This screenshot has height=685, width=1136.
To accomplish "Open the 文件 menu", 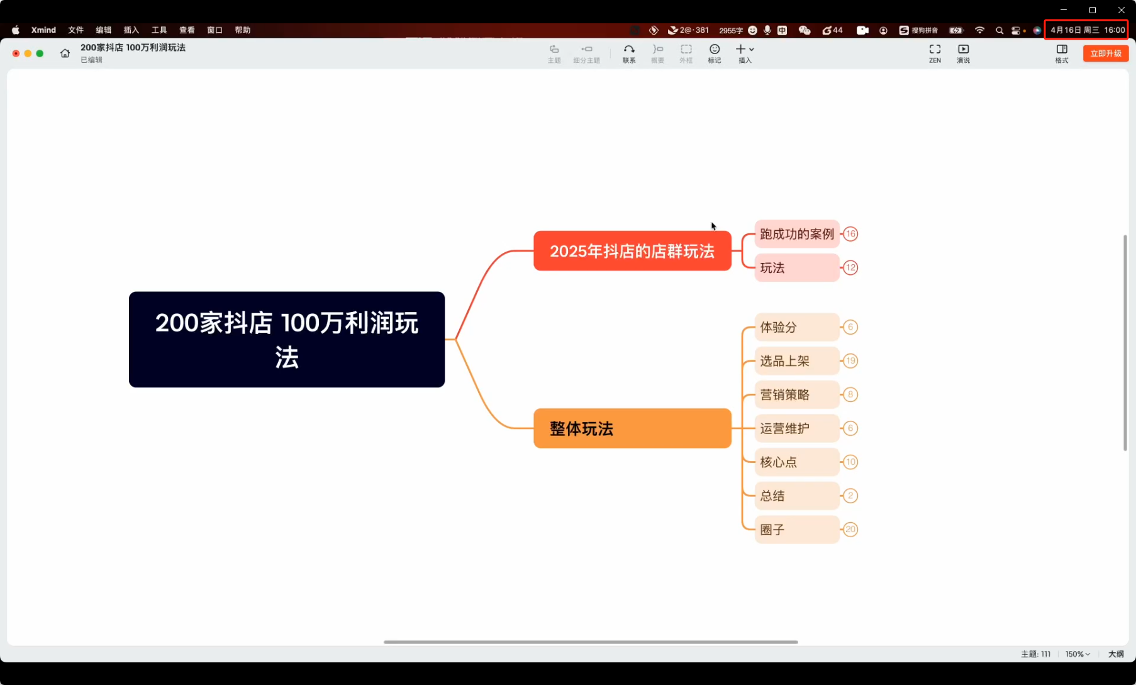I will click(75, 30).
